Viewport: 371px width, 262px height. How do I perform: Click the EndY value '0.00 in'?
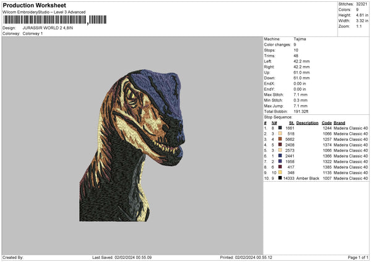tap(299, 89)
